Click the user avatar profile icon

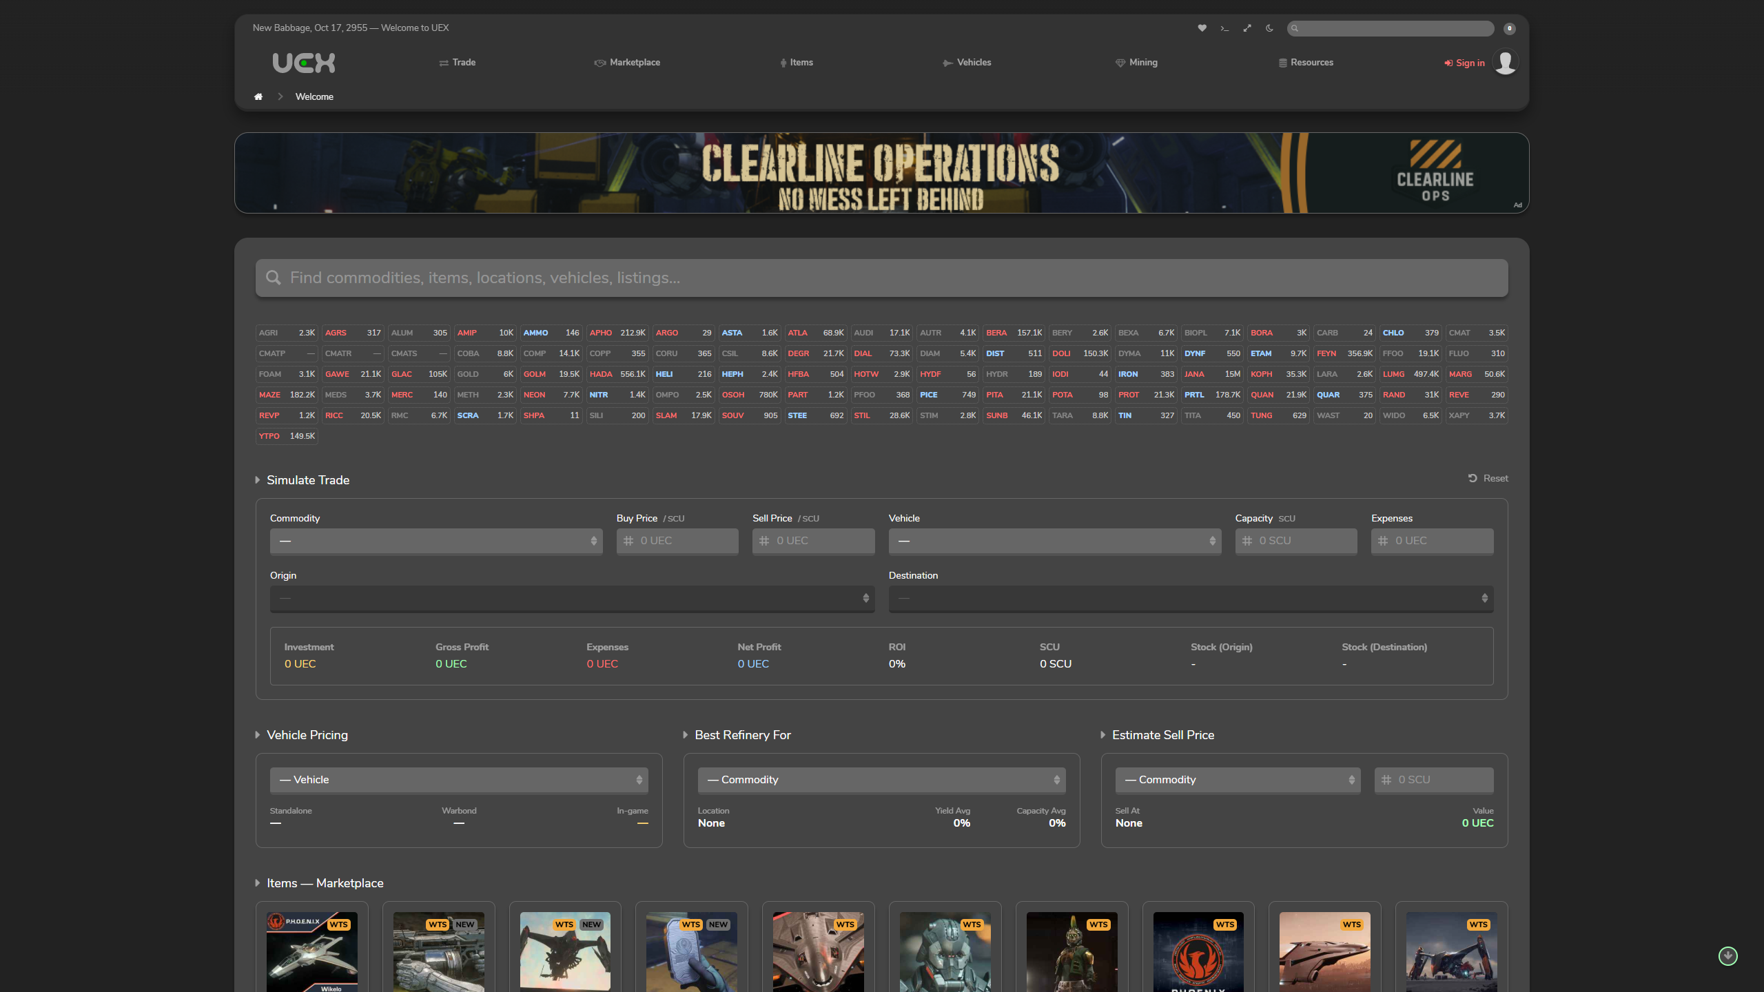pyautogui.click(x=1505, y=63)
